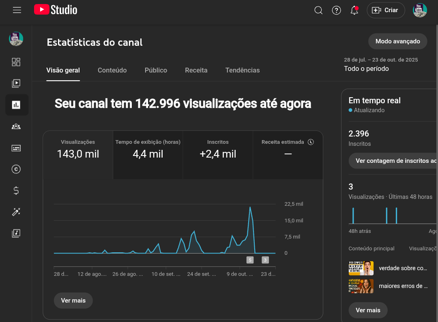Open the notifications bell
The width and height of the screenshot is (438, 322).
coord(354,11)
